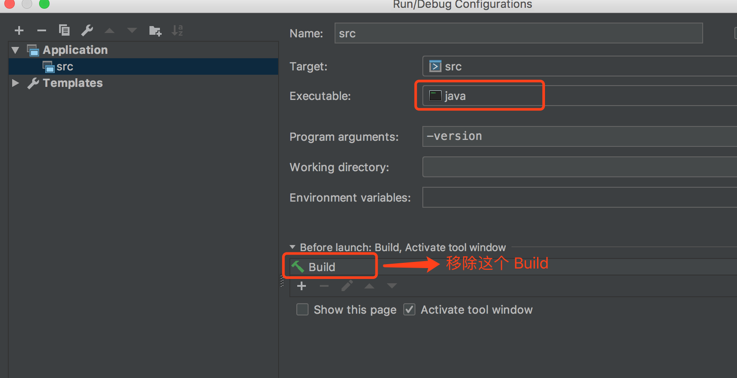737x378 pixels.
Task: Click the green hammer Build icon
Action: pos(298,266)
